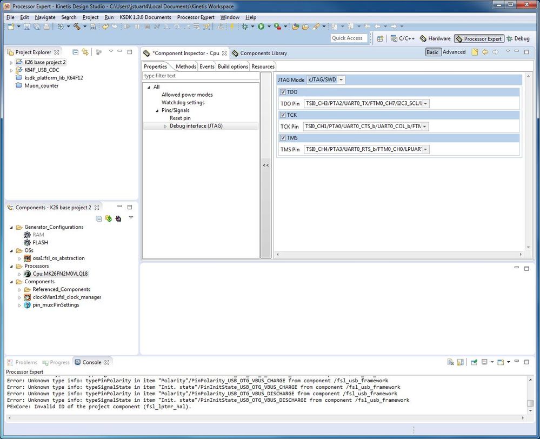Screen dimensions: 540x439
Task: Select Allowed power modes in the tree
Action: (x=187, y=95)
